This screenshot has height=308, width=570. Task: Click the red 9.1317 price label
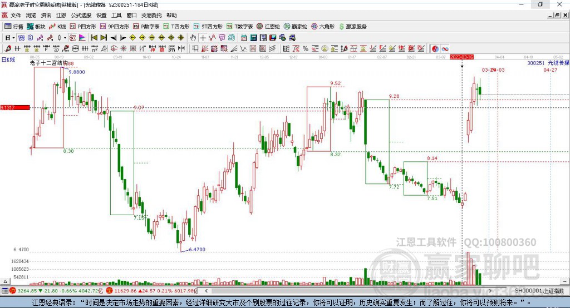pyautogui.click(x=15, y=107)
